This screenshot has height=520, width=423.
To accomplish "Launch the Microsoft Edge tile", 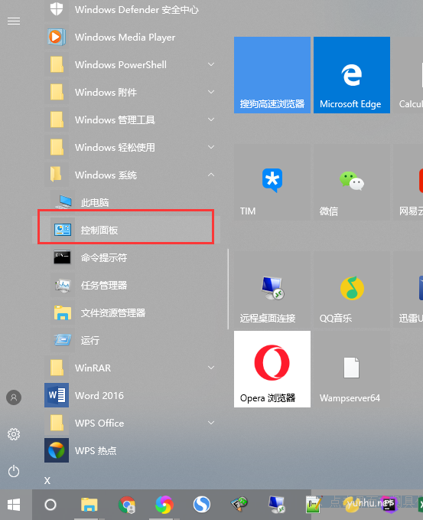I will coord(352,75).
